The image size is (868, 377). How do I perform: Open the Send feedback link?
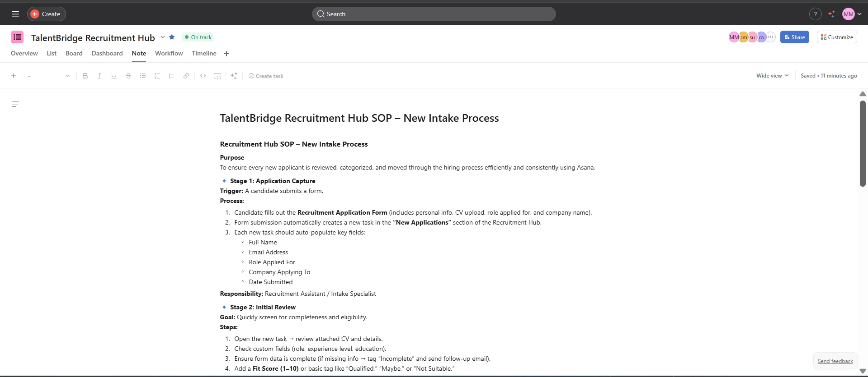click(835, 361)
